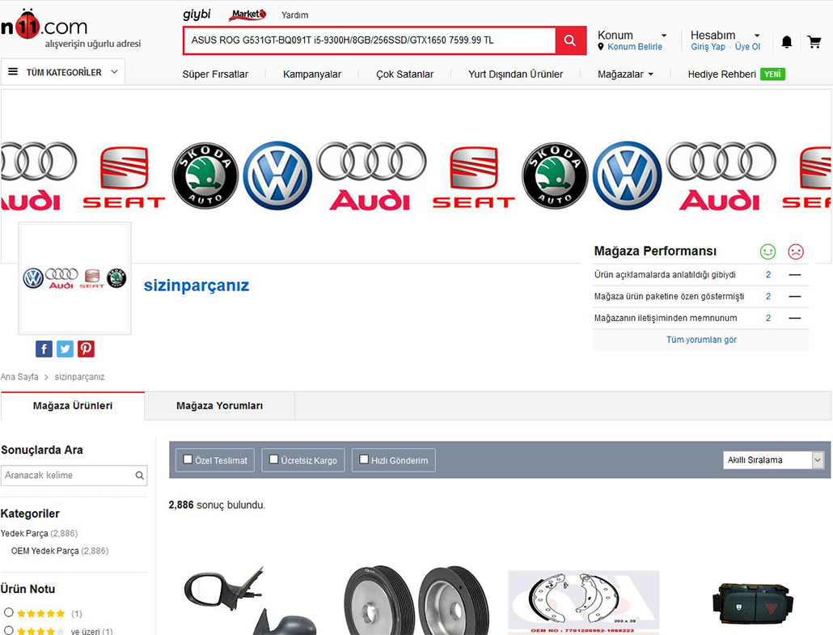Open the shopping cart icon
Screen dimensions: 833x635
pos(814,42)
